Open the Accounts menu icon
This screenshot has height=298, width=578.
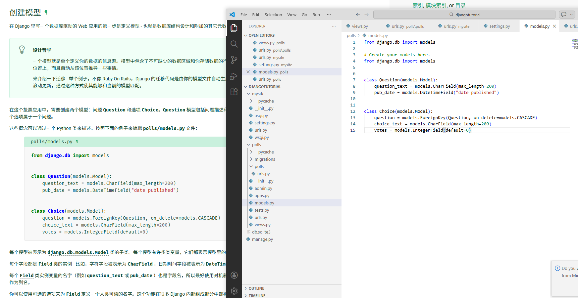point(234,275)
